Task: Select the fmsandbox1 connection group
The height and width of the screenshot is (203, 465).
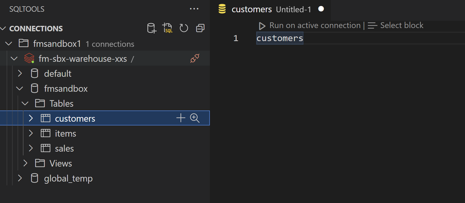Action: pos(105,44)
